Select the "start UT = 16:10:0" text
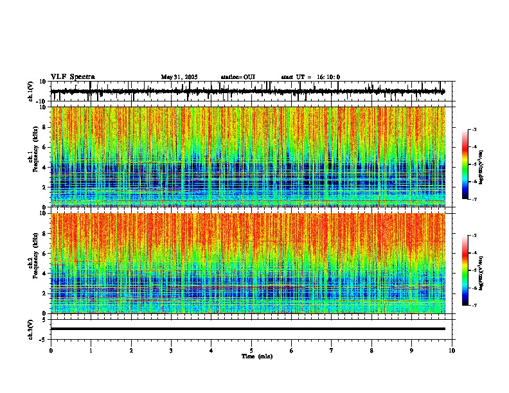 [x=310, y=77]
